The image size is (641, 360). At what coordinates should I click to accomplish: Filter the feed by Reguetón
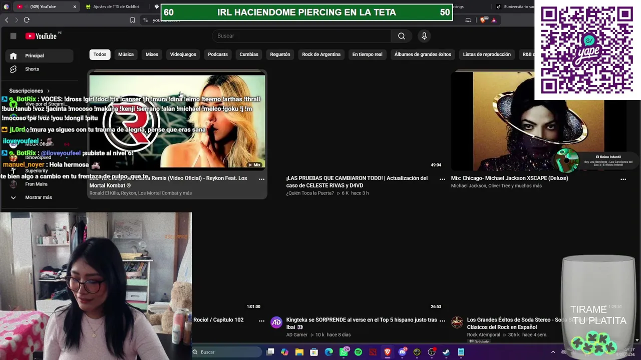(x=280, y=54)
